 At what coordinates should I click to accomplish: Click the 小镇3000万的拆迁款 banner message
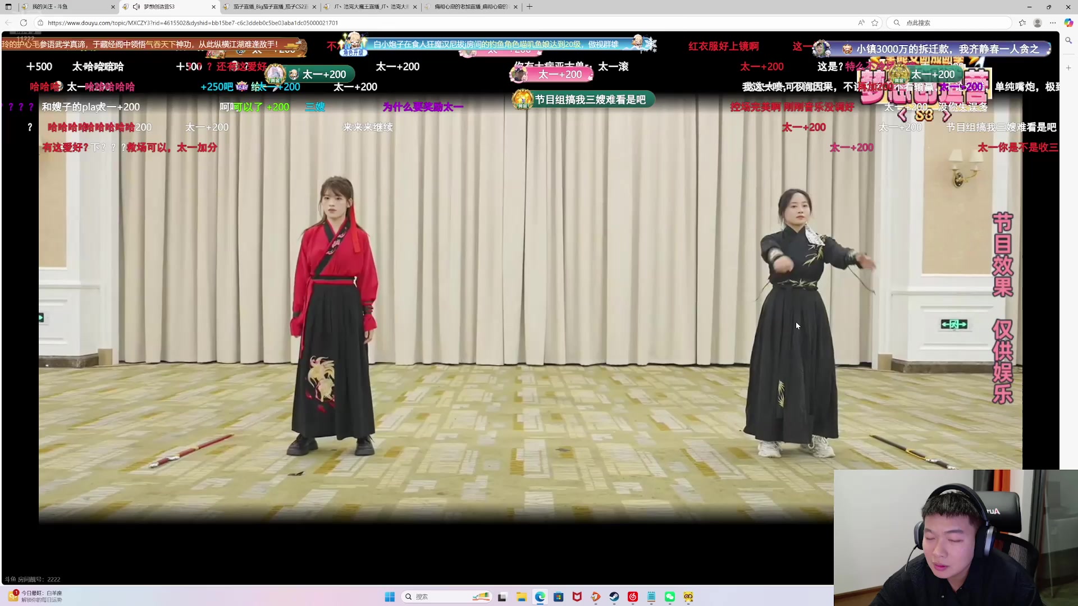932,49
